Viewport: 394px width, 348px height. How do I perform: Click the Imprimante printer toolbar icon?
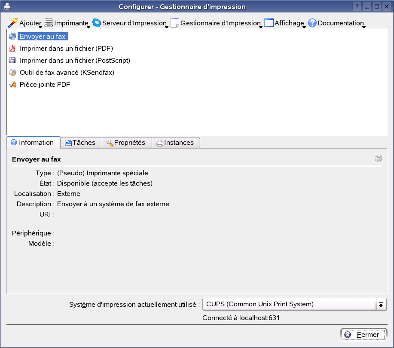[49, 23]
